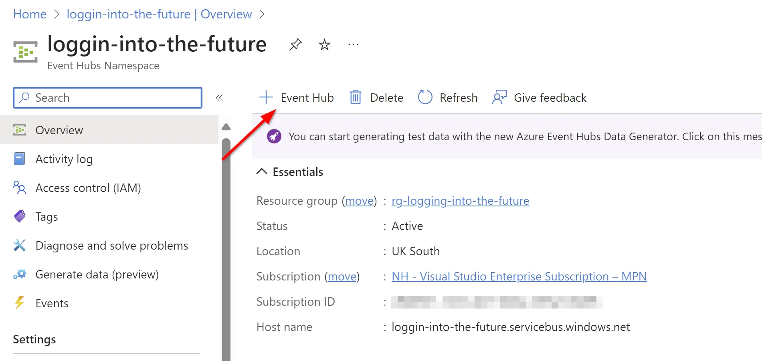Click the Generate data gears icon
The width and height of the screenshot is (762, 361).
pos(19,274)
